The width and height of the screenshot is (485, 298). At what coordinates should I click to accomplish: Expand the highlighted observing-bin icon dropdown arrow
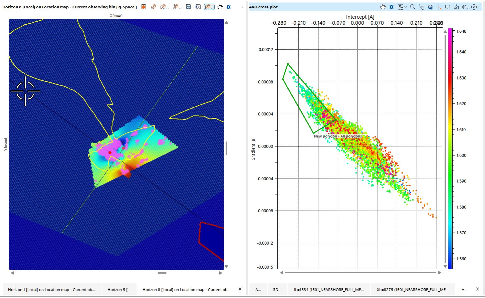point(212,7)
